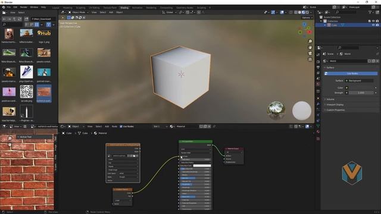Click the outliner filter funnel icon
Viewport: 381px width, 214px height.
370,12
